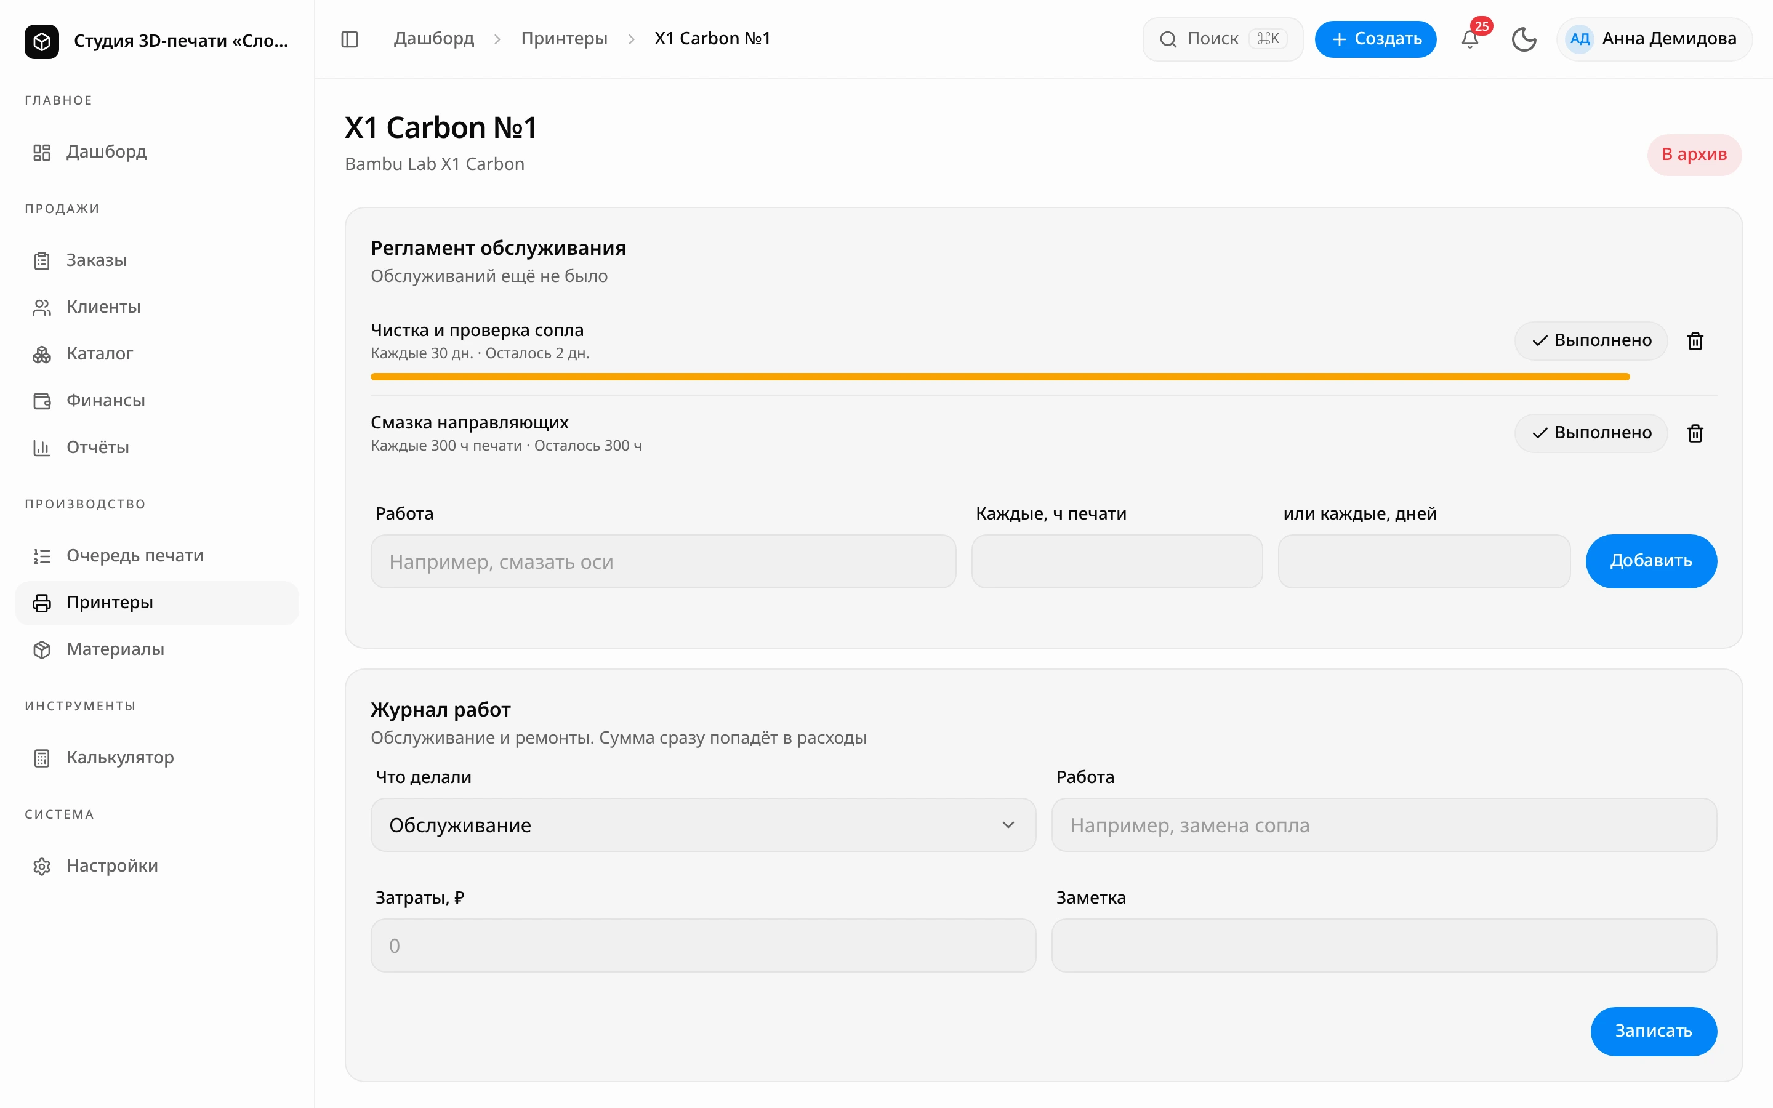Image resolution: width=1773 pixels, height=1108 pixels.
Task: Focus the Работа schedule input
Action: (663, 561)
